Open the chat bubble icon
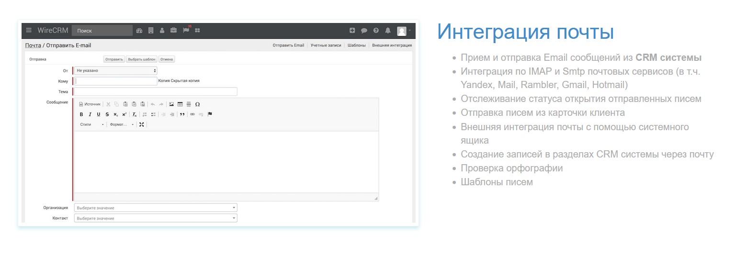Image resolution: width=746 pixels, height=258 pixels. (364, 31)
